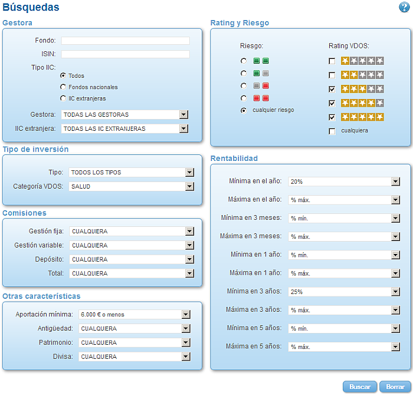Expand the Aportación mínima dropdown
This screenshot has width=413, height=396.
pyautogui.click(x=135, y=315)
